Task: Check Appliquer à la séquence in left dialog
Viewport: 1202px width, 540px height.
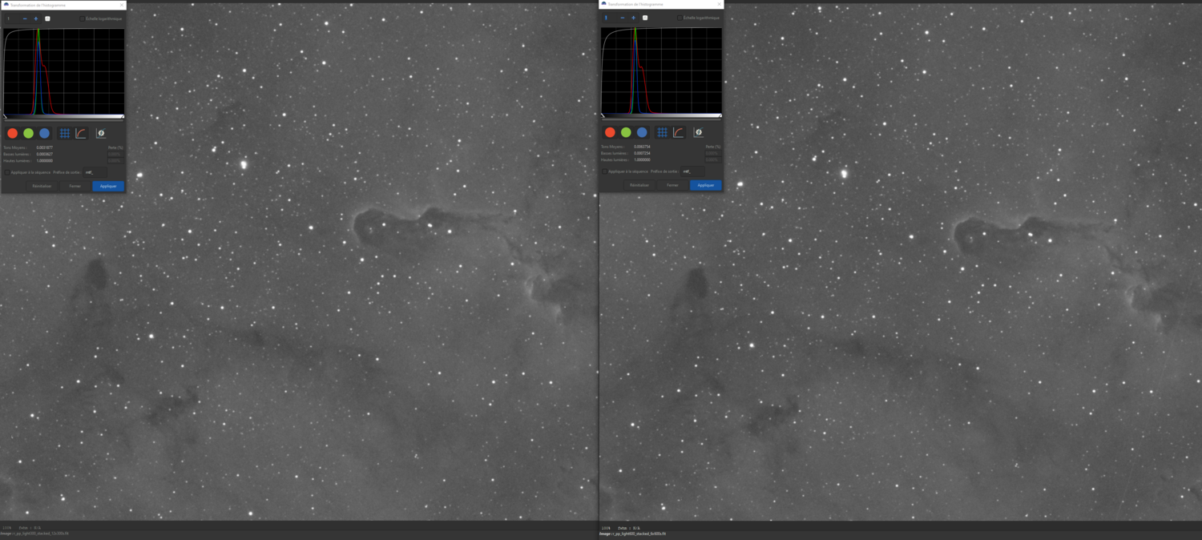Action: point(7,172)
